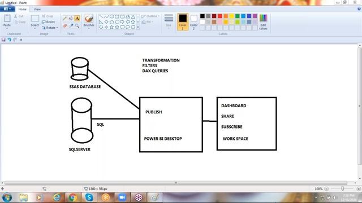Screen dimensions: 362x203
Task: Select the Eraser tool
Action: click(65, 26)
